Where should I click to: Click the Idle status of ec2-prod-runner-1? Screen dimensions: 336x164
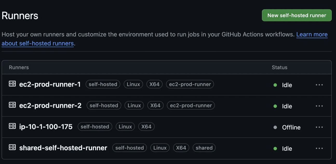point(287,85)
